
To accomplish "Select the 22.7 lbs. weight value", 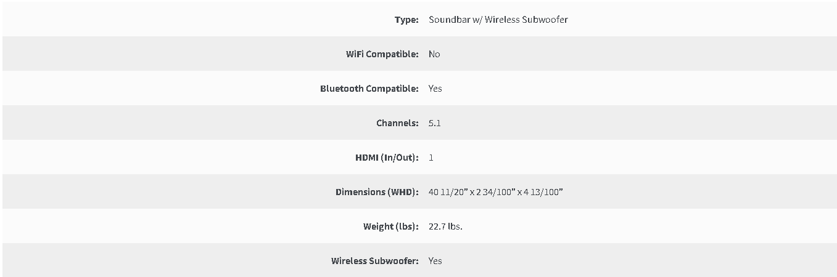I will point(445,227).
